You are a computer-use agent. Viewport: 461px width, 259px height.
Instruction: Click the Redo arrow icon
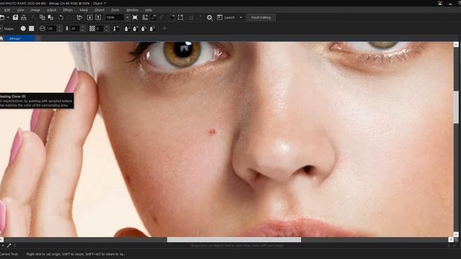point(69,17)
